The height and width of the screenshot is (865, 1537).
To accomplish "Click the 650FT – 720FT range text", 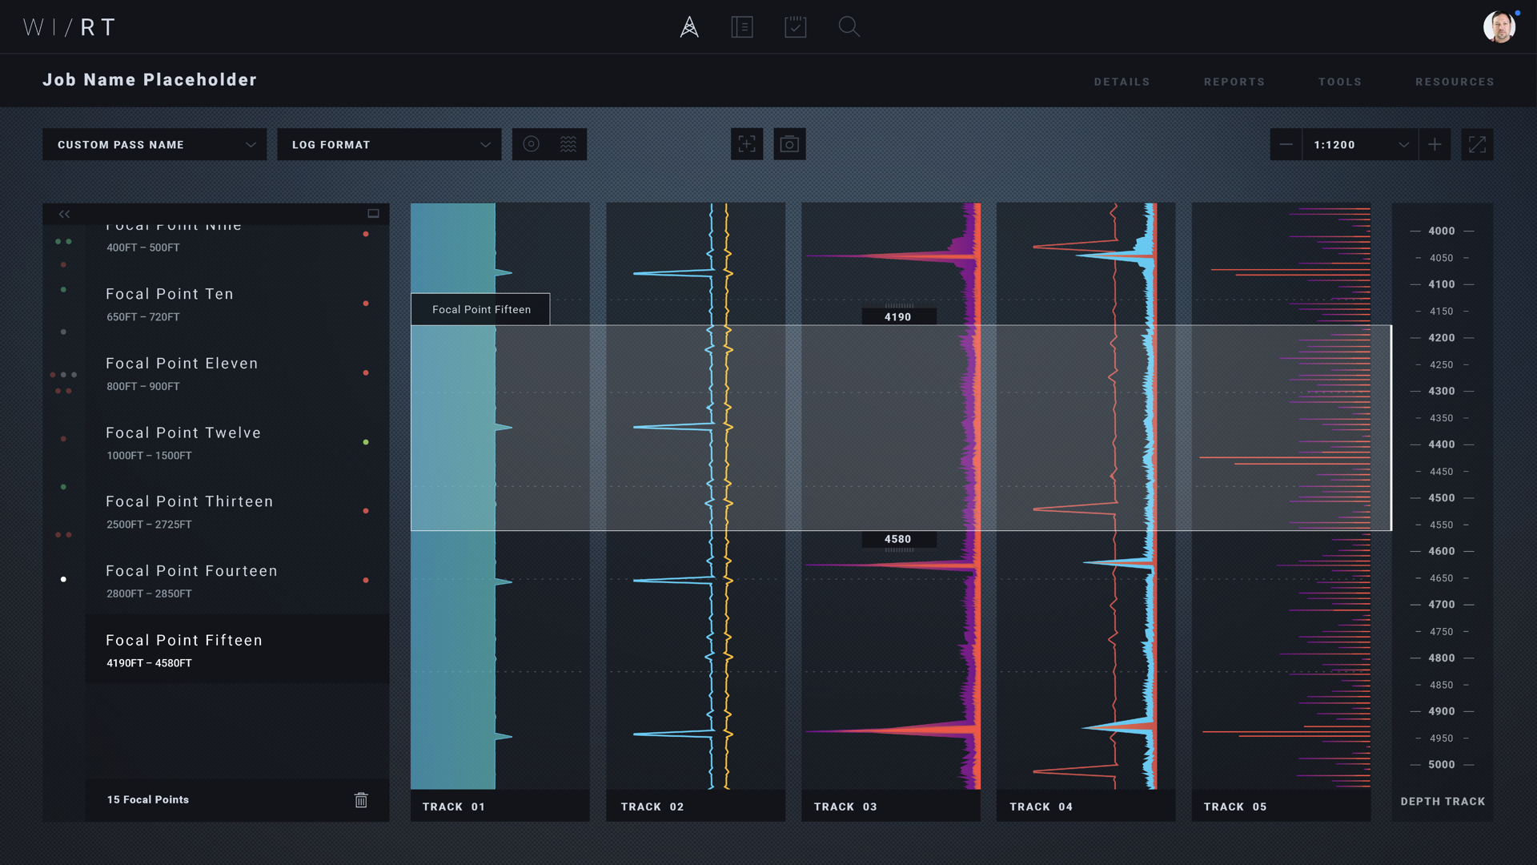I will pyautogui.click(x=143, y=317).
